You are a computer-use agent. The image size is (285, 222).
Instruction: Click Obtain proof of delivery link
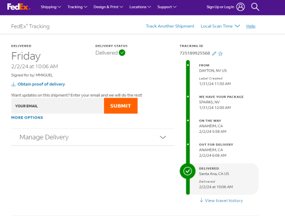coord(41,84)
